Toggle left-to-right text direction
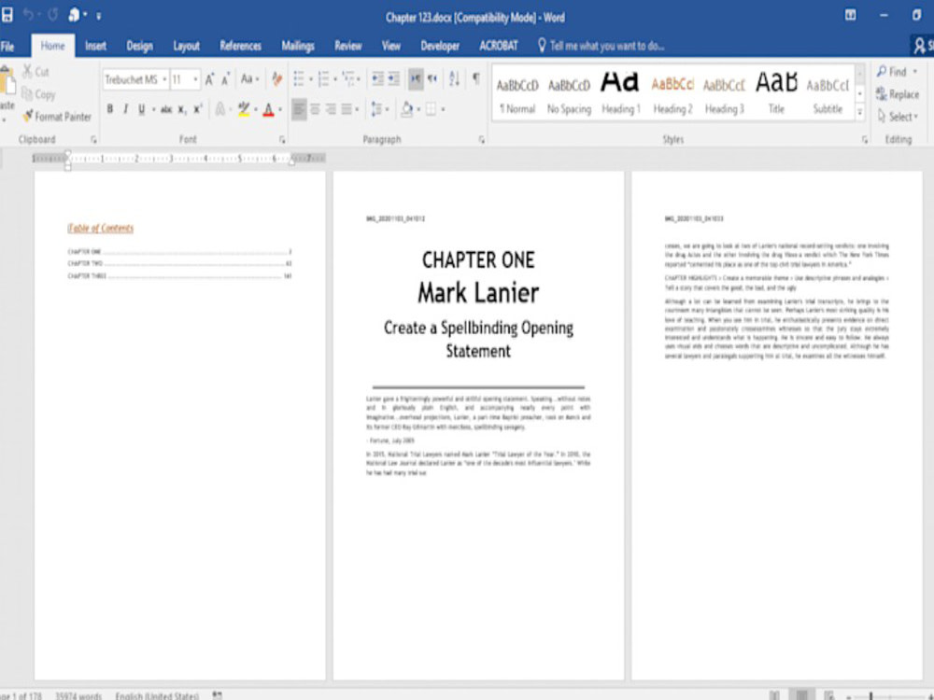Viewport: 934px width, 700px height. [x=416, y=78]
